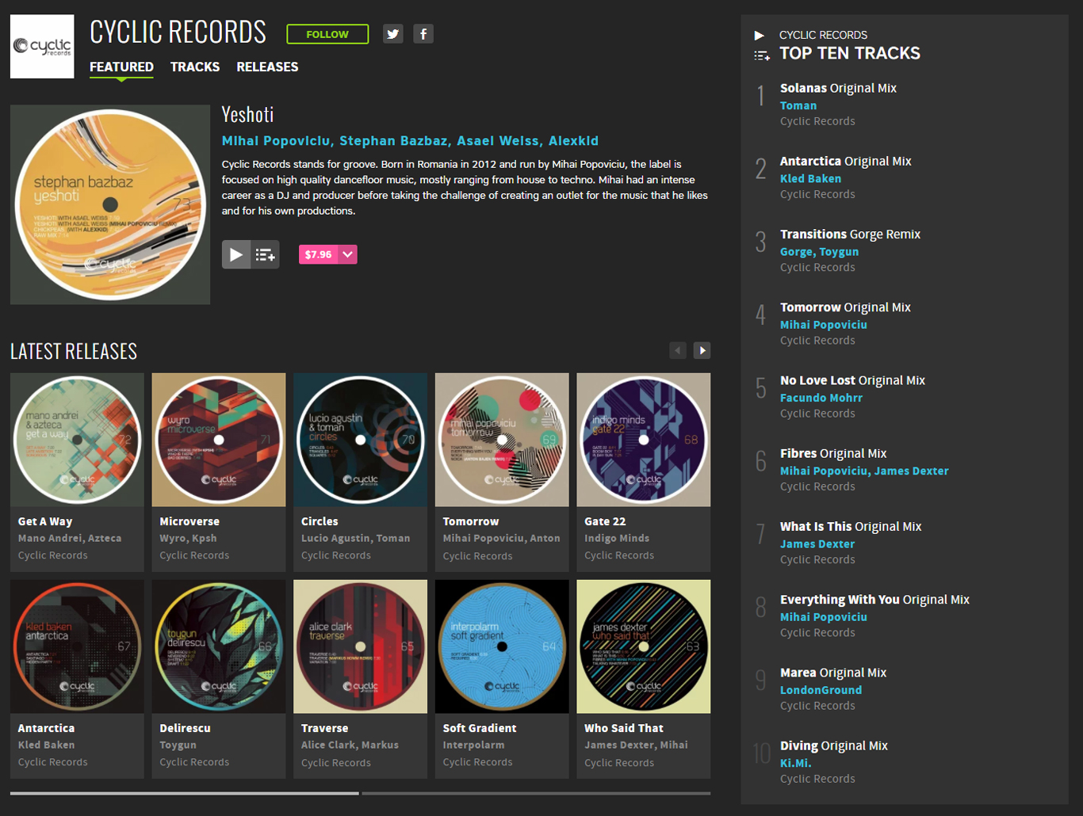Open Lucio Agustin artist link
The width and height of the screenshot is (1083, 816).
(x=335, y=538)
